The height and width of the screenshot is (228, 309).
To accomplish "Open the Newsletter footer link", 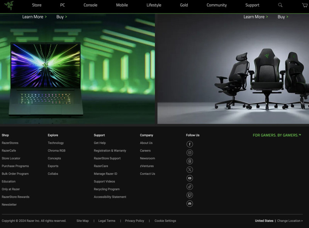I will click(9, 204).
